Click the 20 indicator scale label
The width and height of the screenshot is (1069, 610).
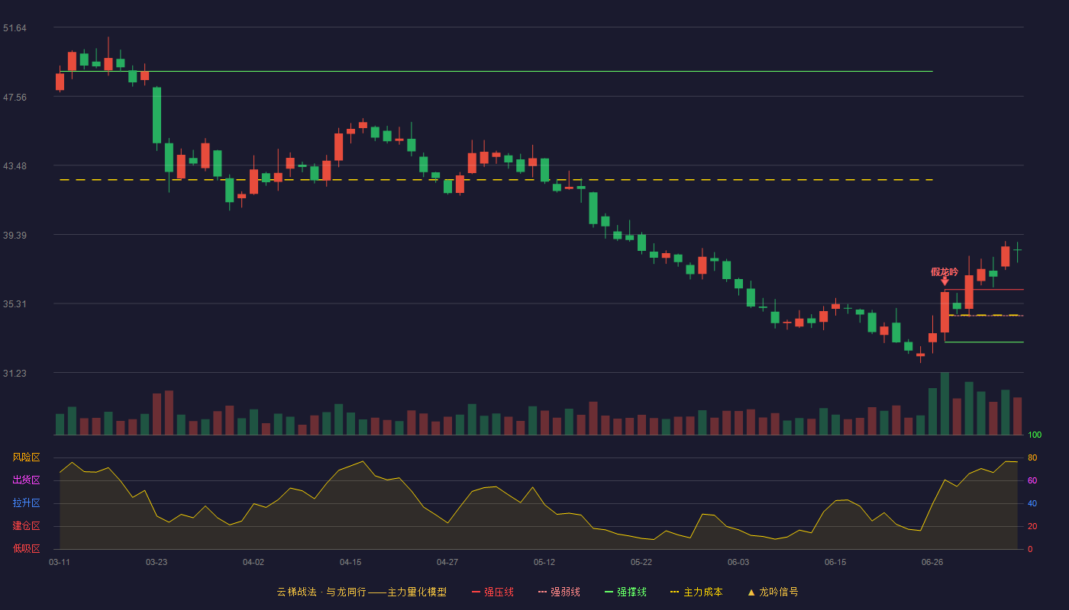[1032, 526]
